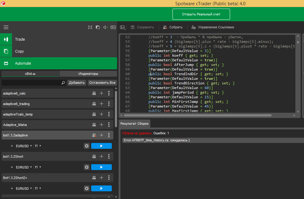
Task: Build the Bot1.3.2Short2+ bot
Action: (94, 178)
